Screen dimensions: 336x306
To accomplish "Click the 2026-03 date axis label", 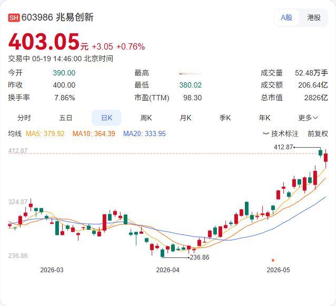I will pos(52,270).
